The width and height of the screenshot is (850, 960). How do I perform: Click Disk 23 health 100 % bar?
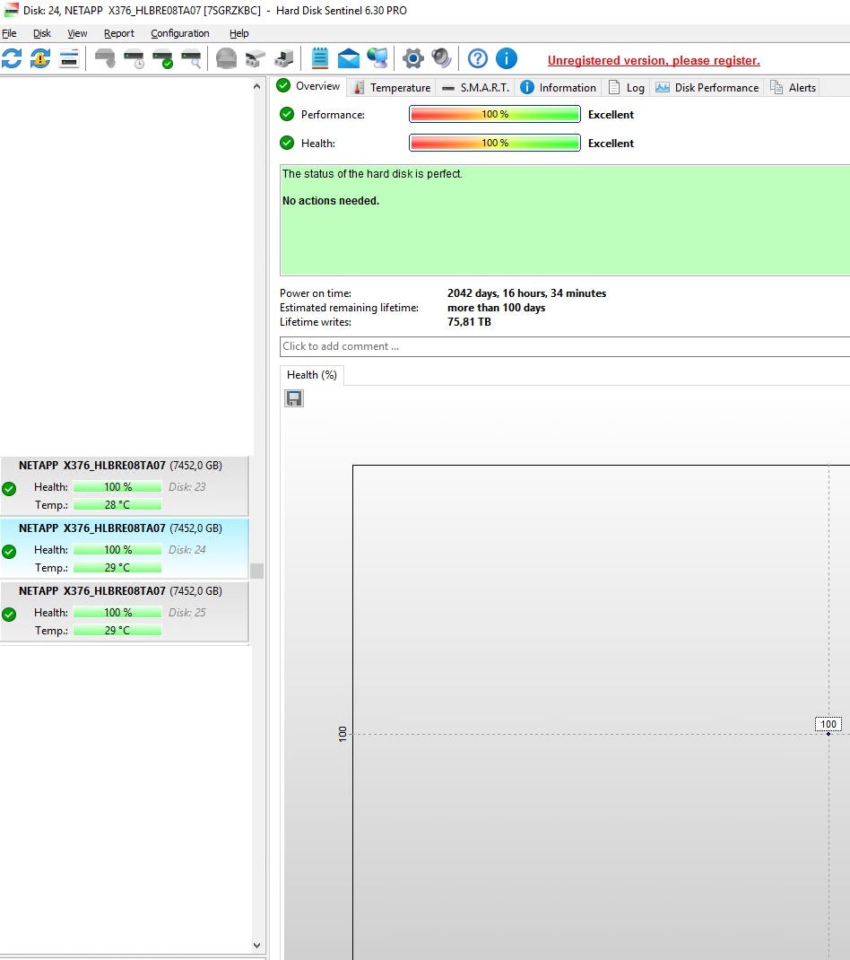117,487
